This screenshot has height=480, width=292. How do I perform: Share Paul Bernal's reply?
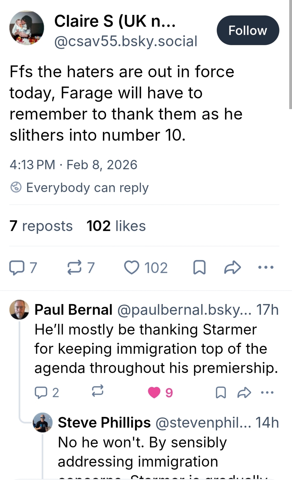point(244,392)
